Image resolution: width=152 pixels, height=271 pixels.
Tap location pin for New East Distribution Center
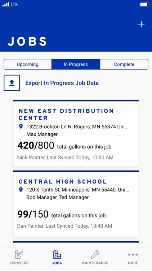[21, 127]
